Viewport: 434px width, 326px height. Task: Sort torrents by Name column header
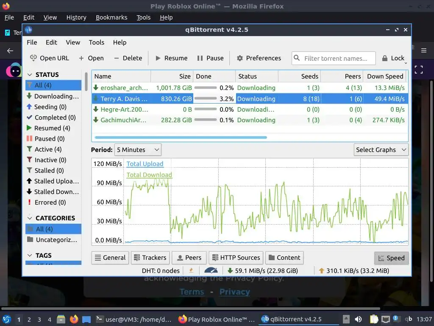click(x=121, y=76)
